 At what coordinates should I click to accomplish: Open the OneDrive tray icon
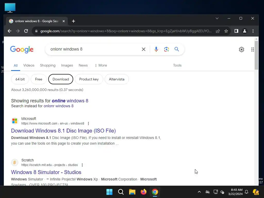(x=208, y=192)
